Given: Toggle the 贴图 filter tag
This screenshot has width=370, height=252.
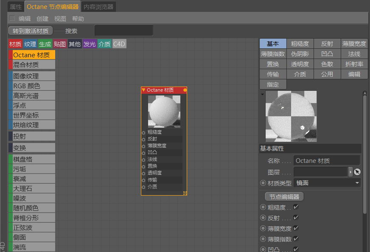Looking at the screenshot, I should point(60,44).
